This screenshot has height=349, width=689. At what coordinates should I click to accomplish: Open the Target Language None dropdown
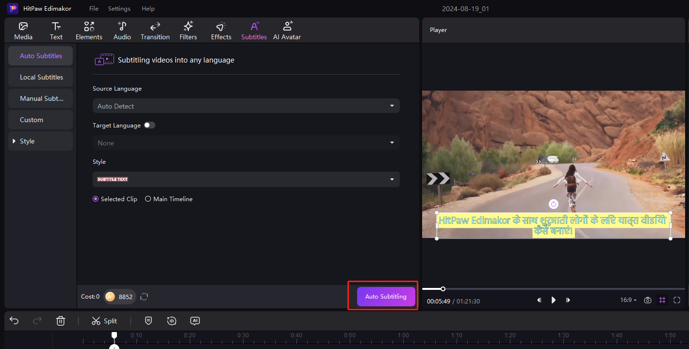[x=246, y=143]
